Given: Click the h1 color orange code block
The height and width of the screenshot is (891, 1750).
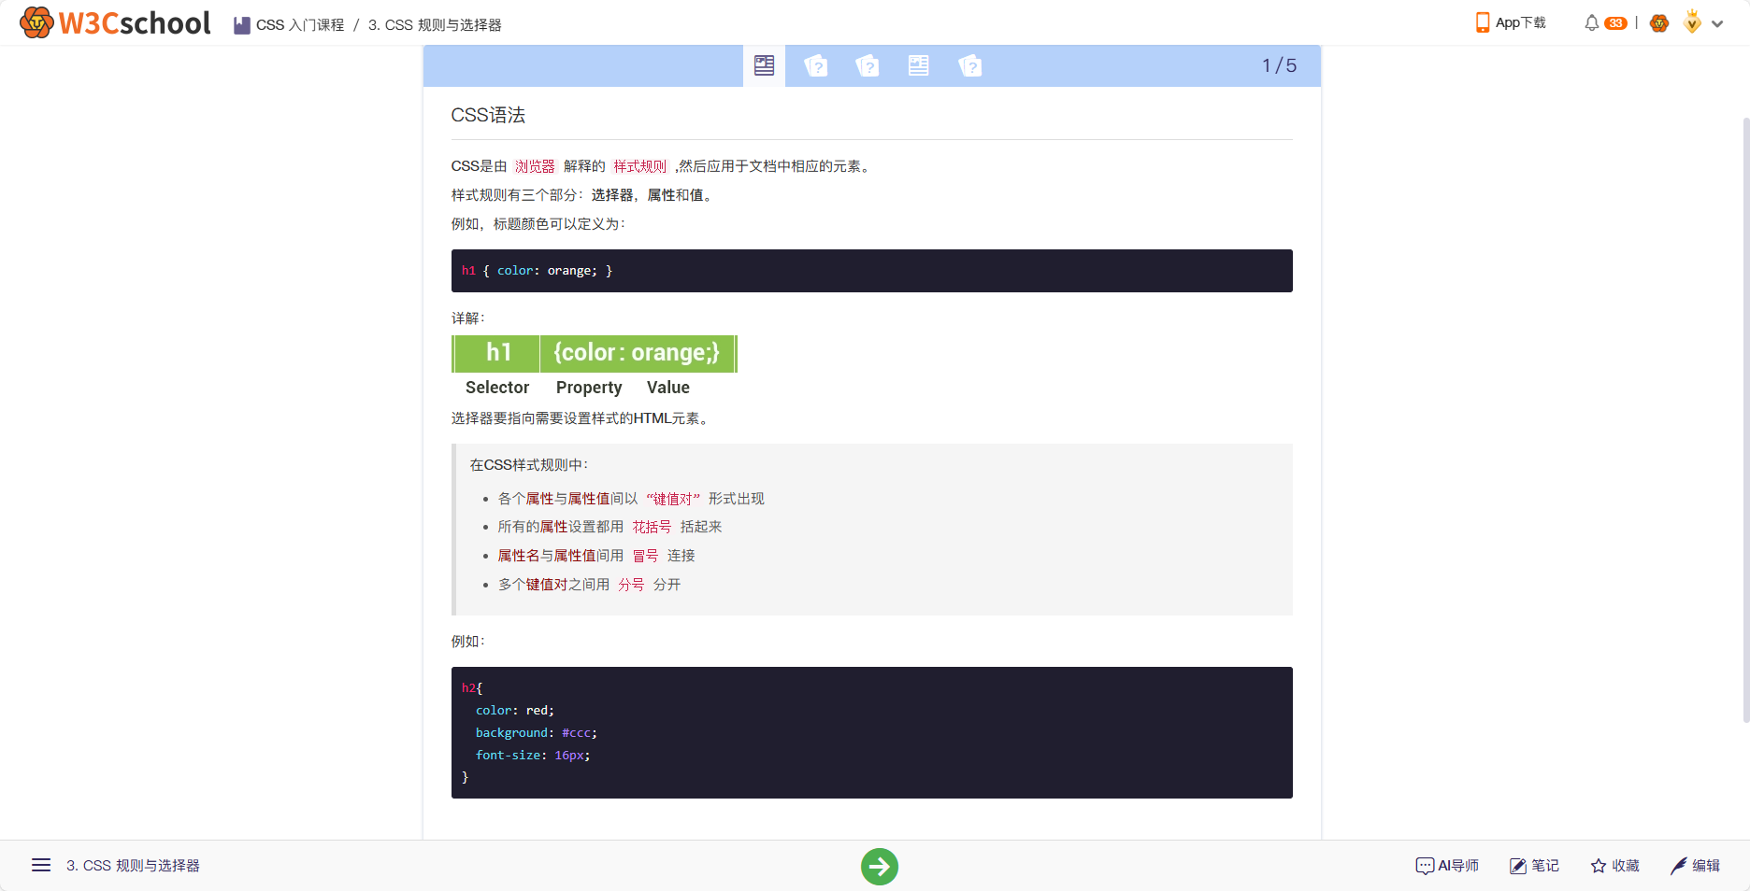Looking at the screenshot, I should click(x=871, y=271).
